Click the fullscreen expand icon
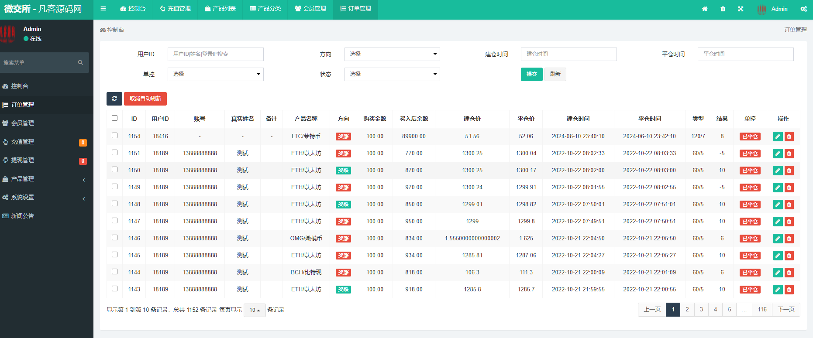Viewport: 813px width, 338px height. [x=741, y=9]
